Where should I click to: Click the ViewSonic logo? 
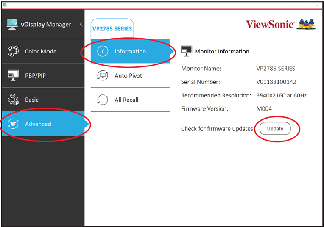coord(270,24)
